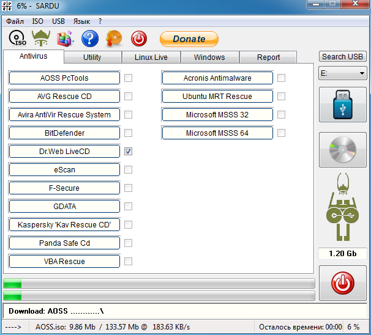This screenshot has width=371, height=335.
Task: Click the AOSS.iso download speed status text
Action: coord(113,327)
